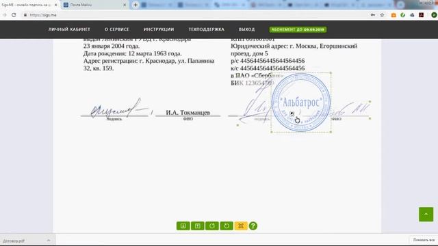The image size is (438, 246).
Task: Click the green scroll-to-top arrow button
Action: (426, 214)
